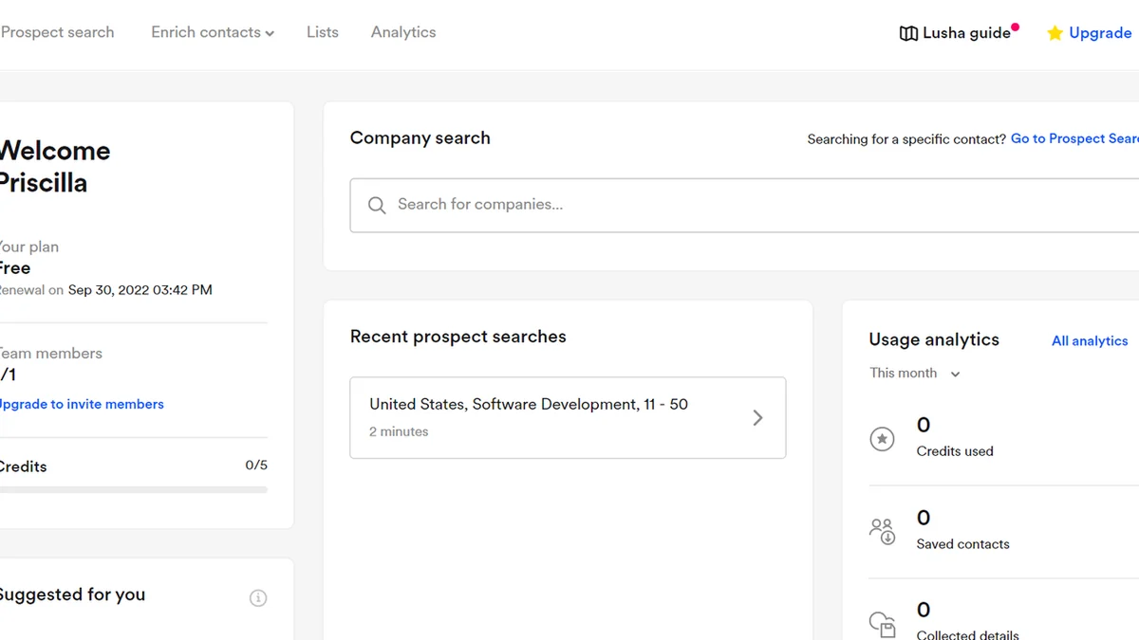Expand the Enrich contacts dropdown
1139x640 pixels.
[213, 32]
